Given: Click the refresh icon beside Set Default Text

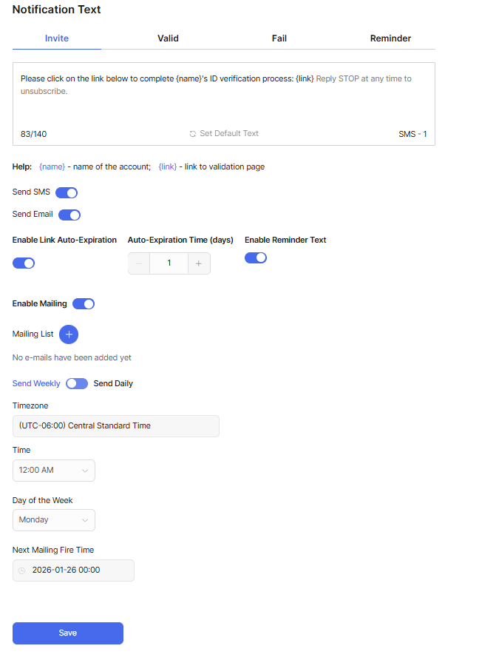Looking at the screenshot, I should click(x=193, y=134).
